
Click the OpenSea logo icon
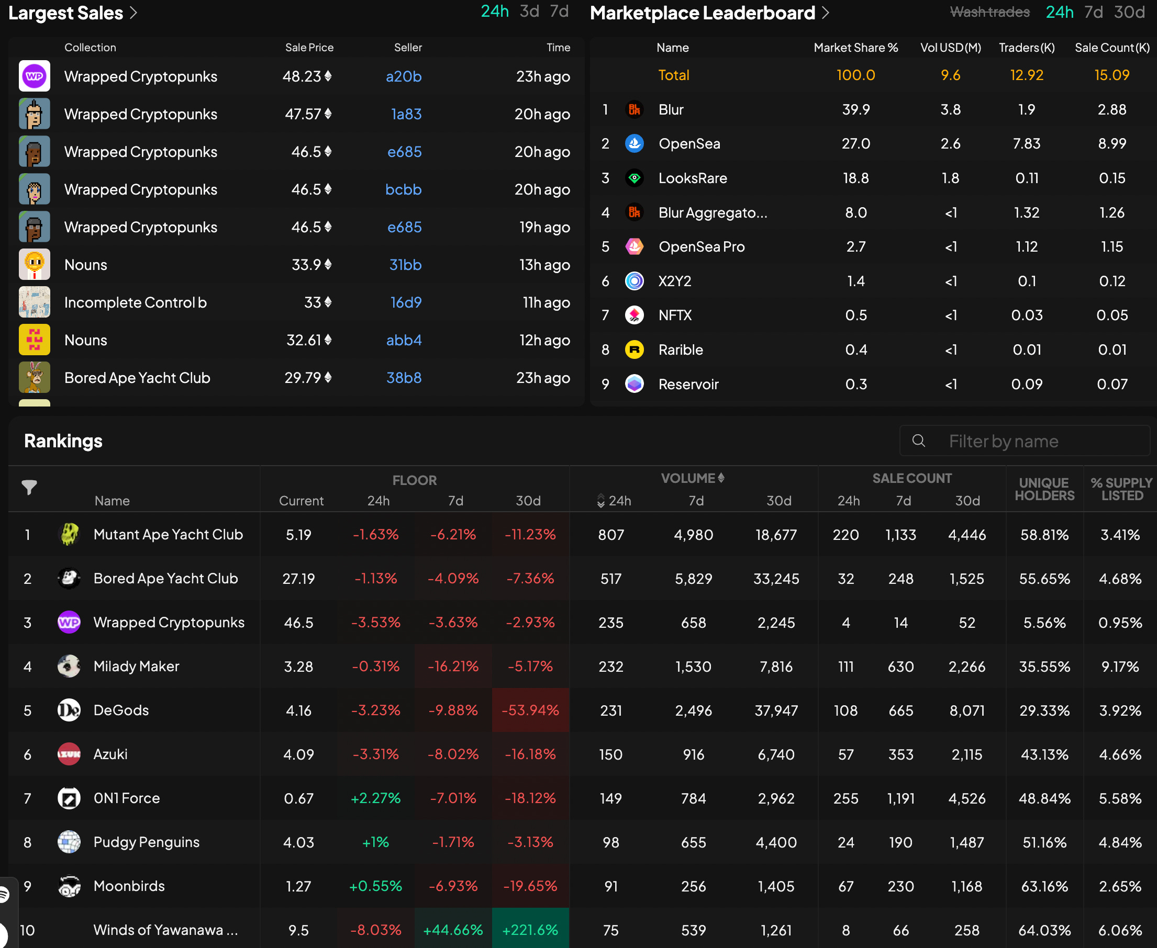click(634, 144)
